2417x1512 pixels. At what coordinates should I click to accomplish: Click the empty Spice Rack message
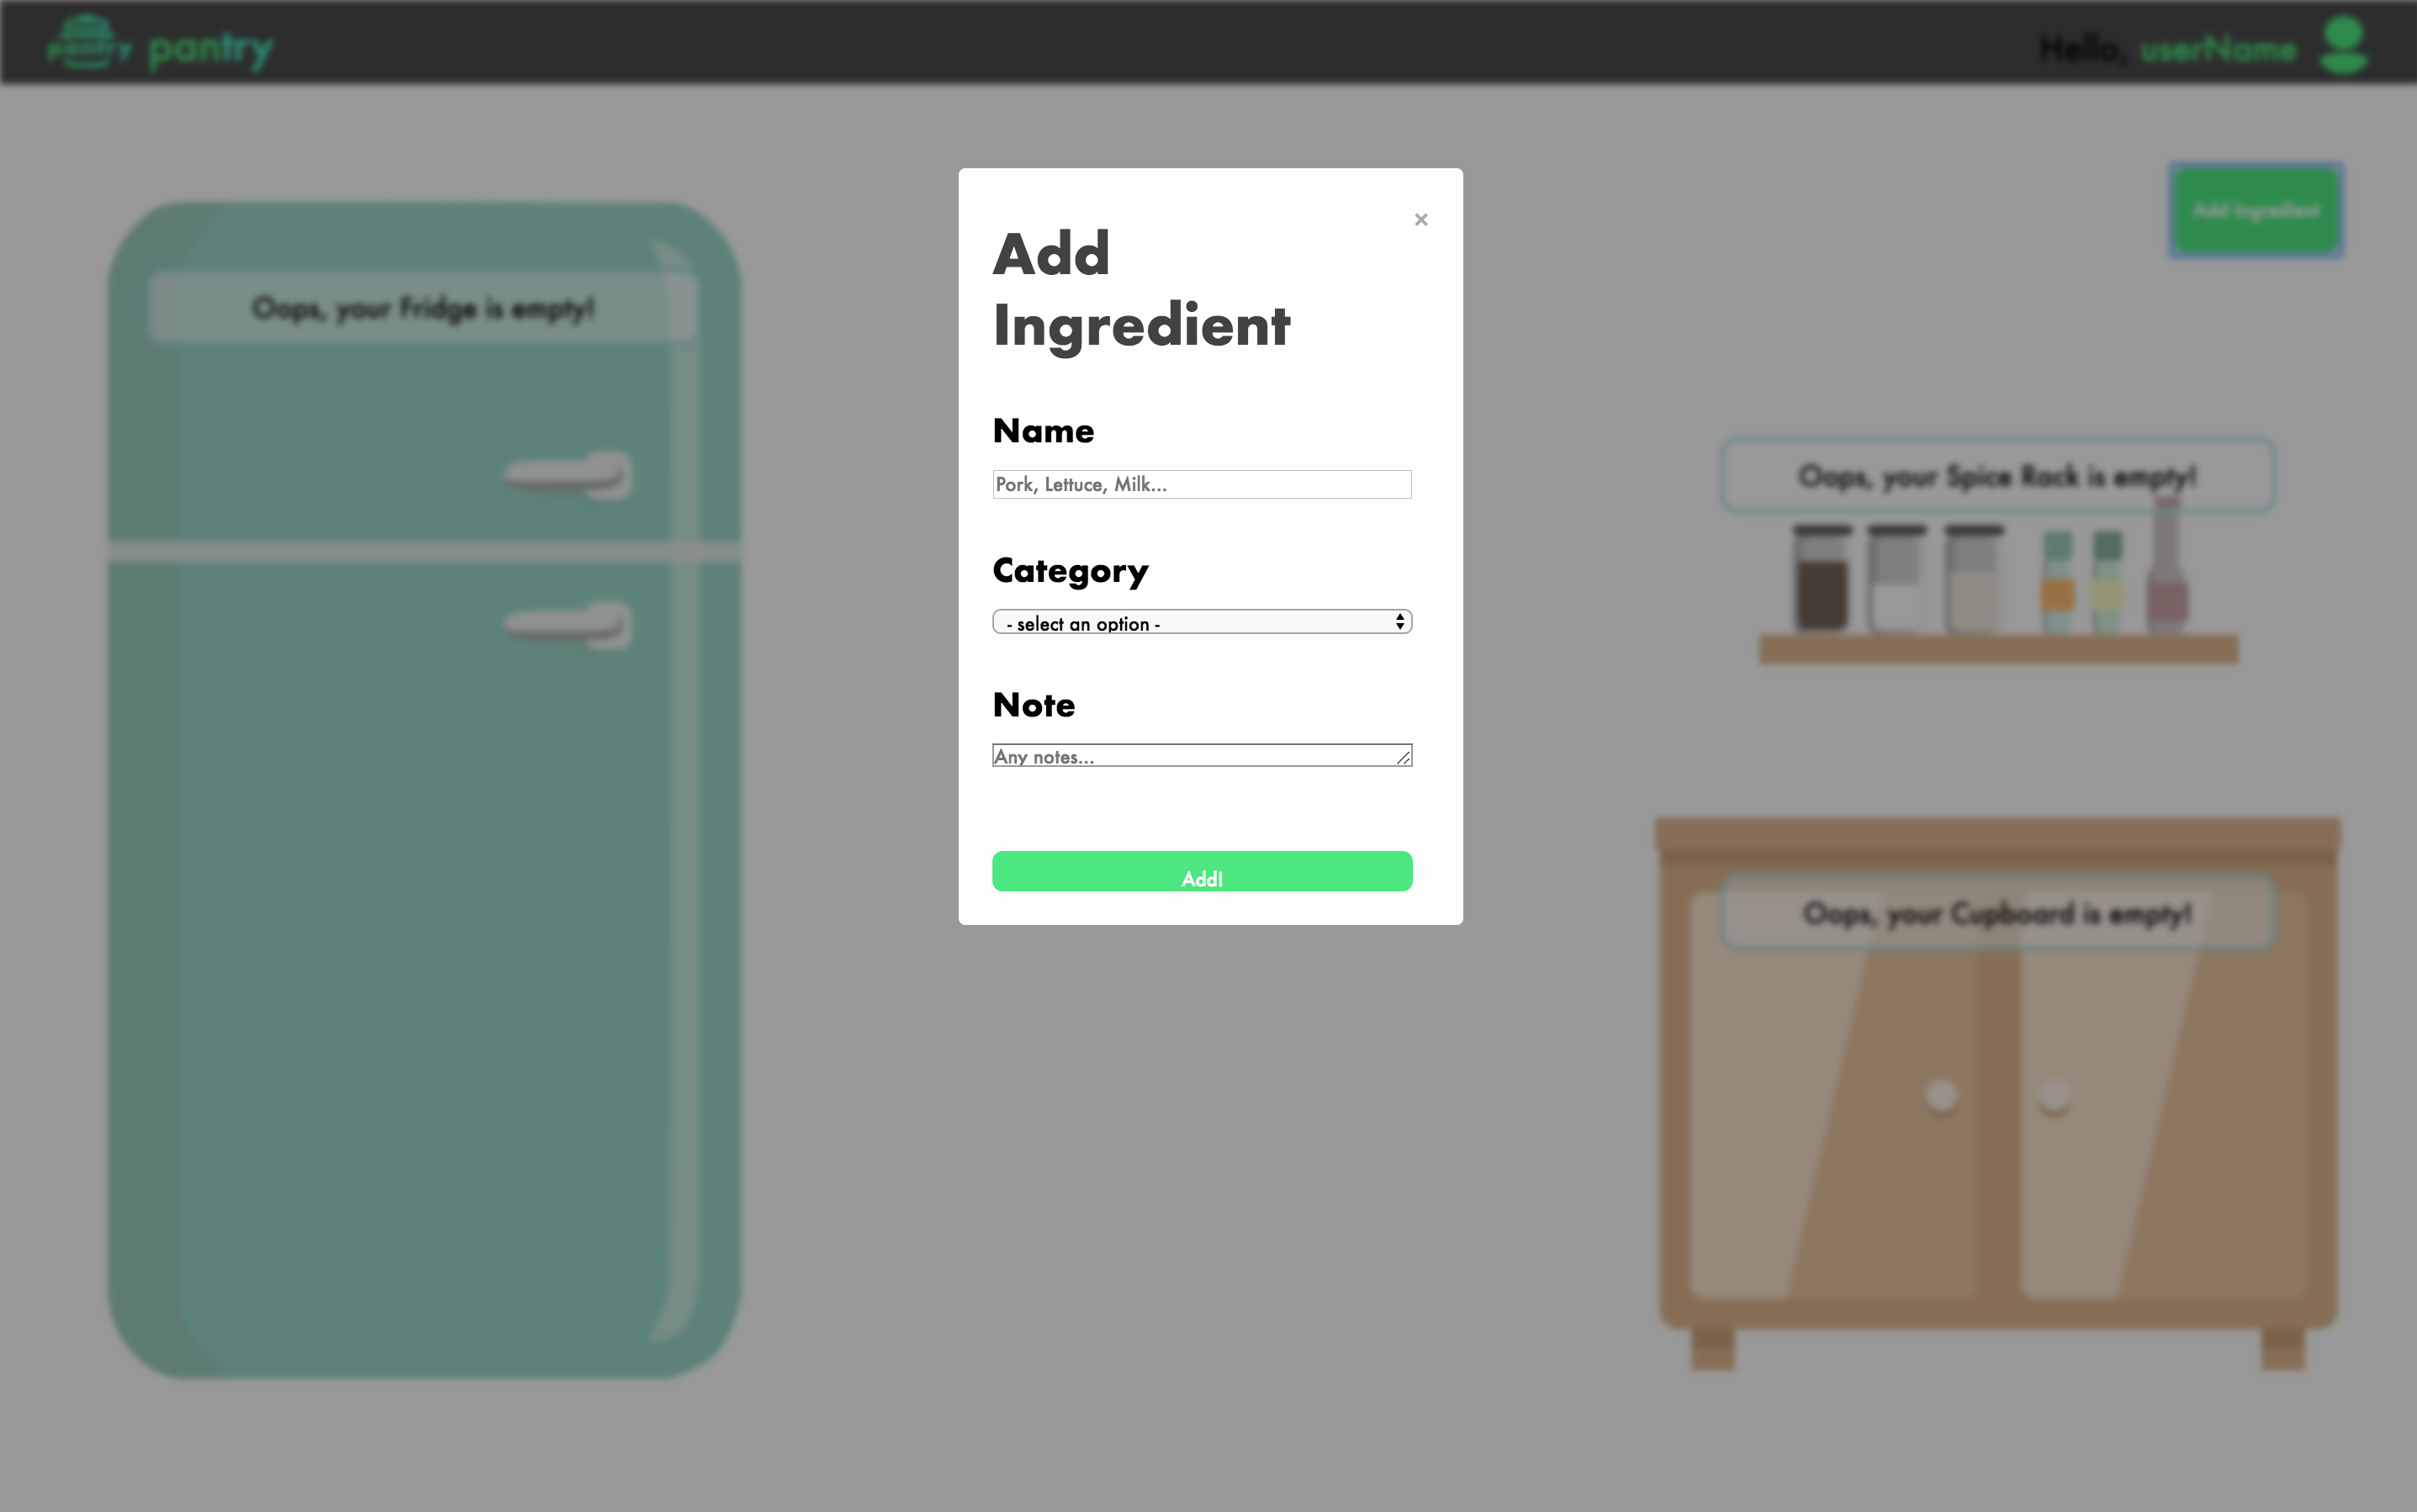point(1997,475)
